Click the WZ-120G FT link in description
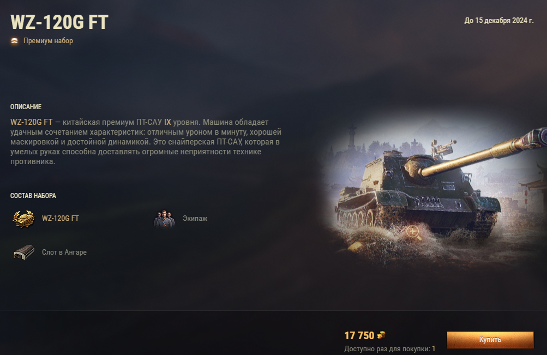 tap(32, 122)
